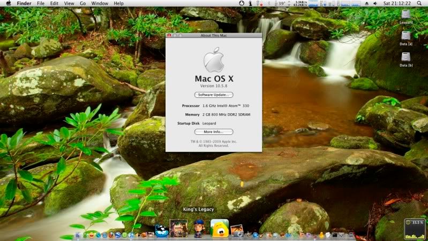Open More Info... in About This Mac

[214, 132]
